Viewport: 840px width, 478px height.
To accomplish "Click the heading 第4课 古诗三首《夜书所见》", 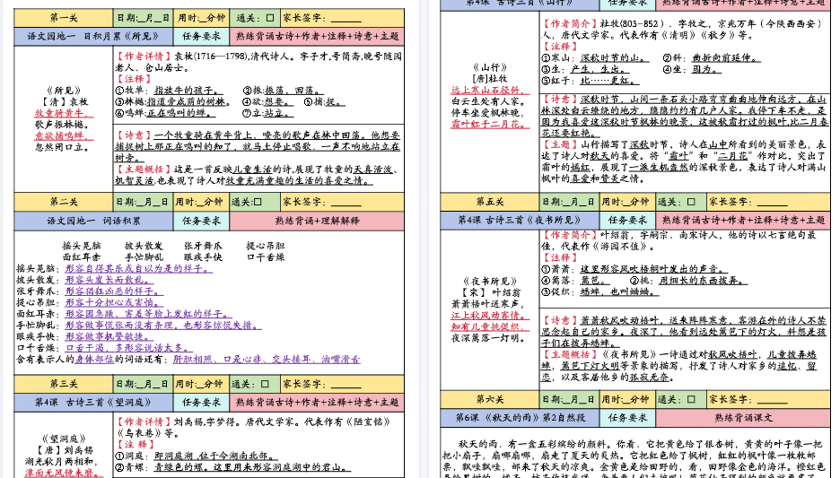I will pos(519,220).
